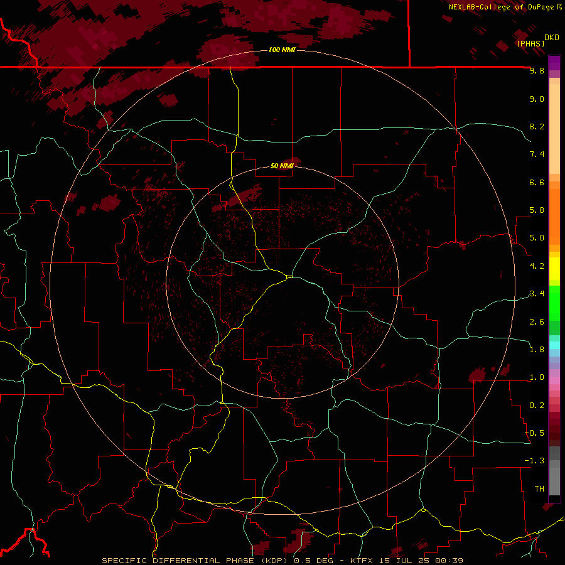Viewport: 565px width, 565px height.
Task: Click the 9.0 legend value
Action: (x=537, y=99)
